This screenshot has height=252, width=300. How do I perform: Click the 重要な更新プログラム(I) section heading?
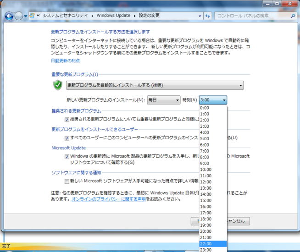(75, 74)
